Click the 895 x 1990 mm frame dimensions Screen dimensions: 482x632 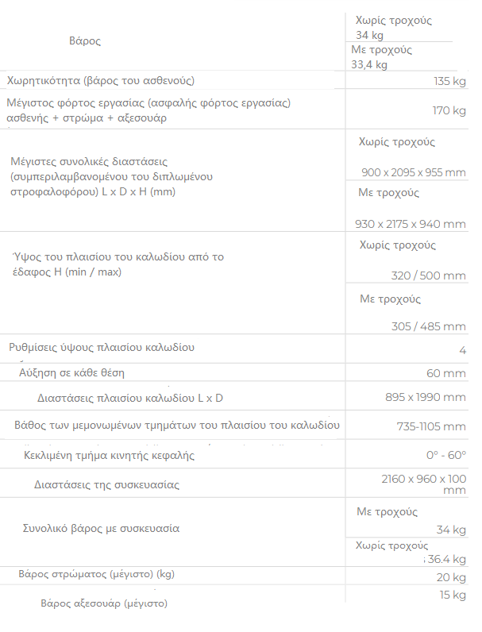(x=426, y=397)
